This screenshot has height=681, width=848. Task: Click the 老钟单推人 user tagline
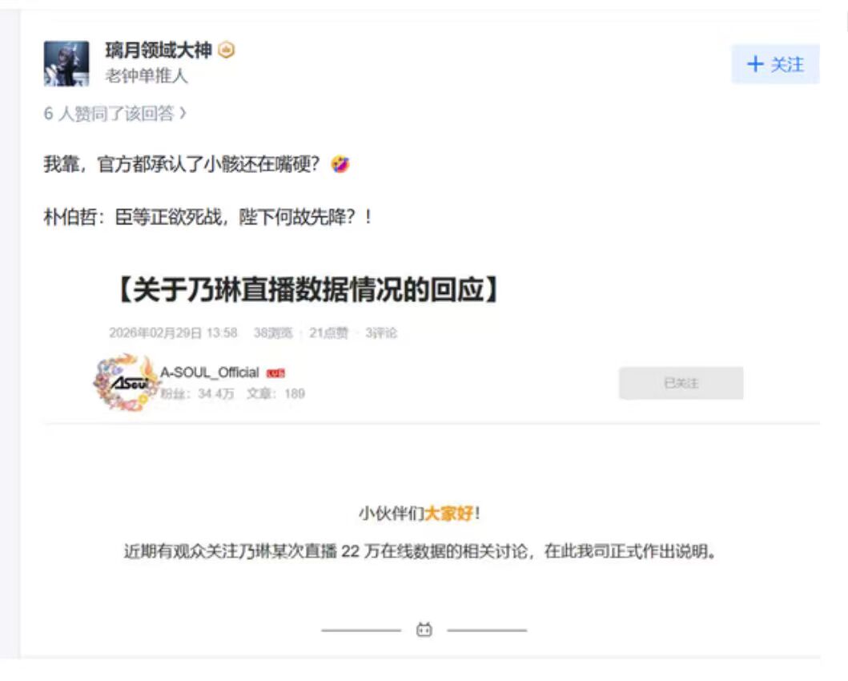[147, 76]
